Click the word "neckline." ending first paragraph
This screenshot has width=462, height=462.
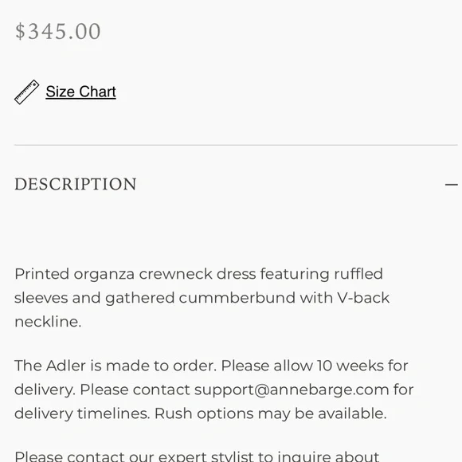point(48,322)
